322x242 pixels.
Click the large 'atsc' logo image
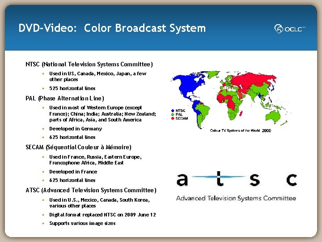(x=237, y=179)
